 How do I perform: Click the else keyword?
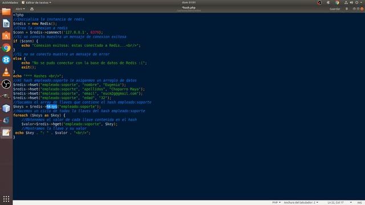(x=18, y=59)
